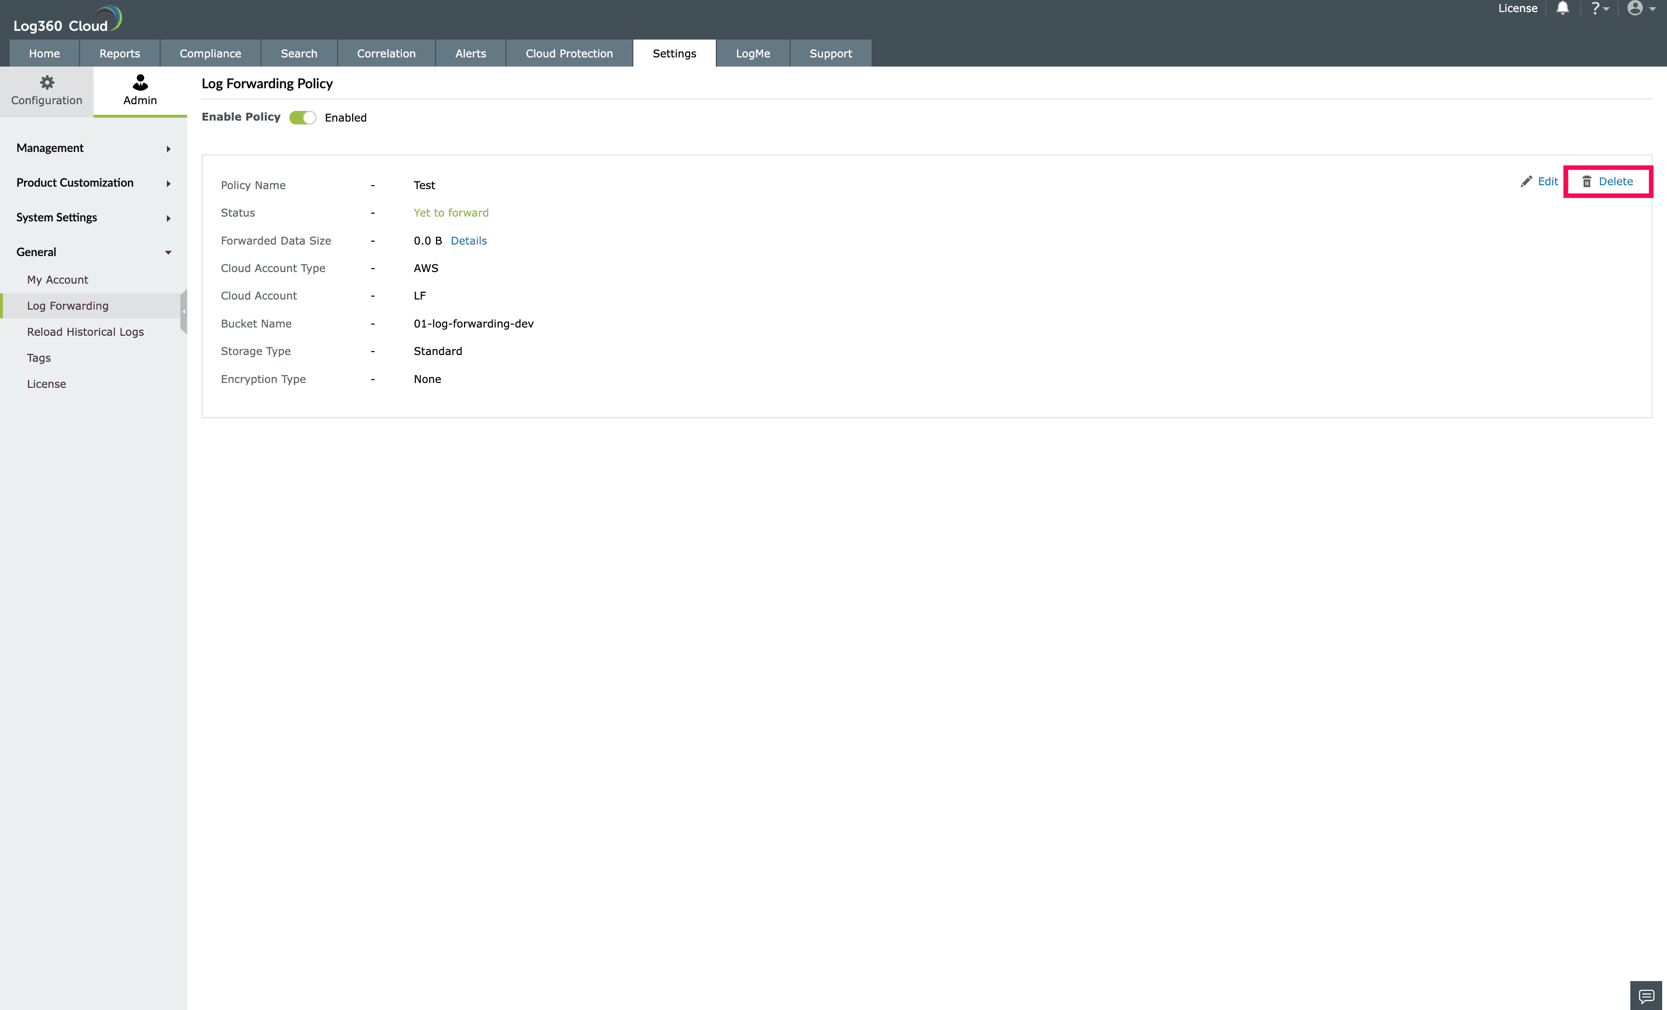Screen dimensions: 1667x1010
Task: Open License from the top bar
Action: (x=1517, y=8)
